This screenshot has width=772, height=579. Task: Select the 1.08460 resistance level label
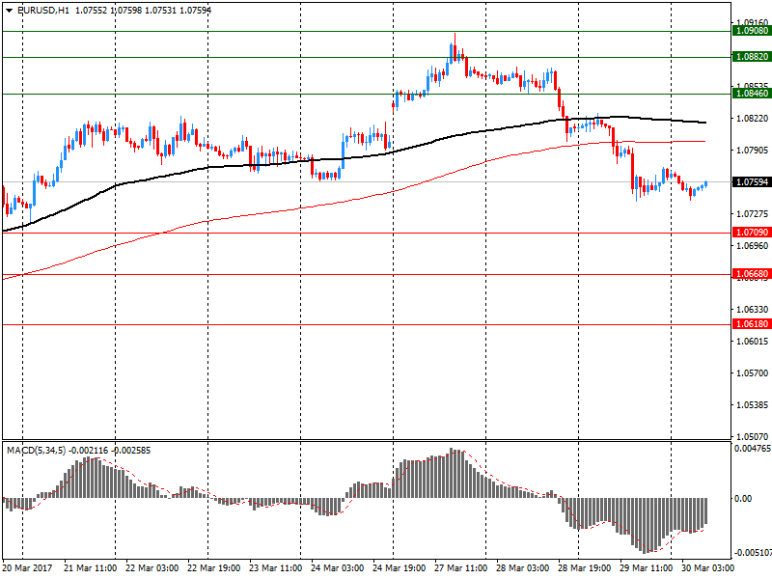[752, 93]
